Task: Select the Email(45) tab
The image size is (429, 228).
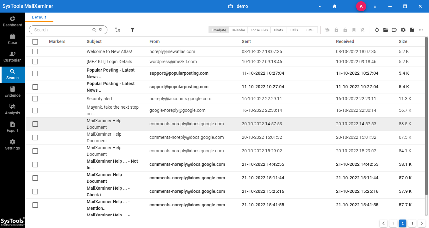Action: point(219,30)
